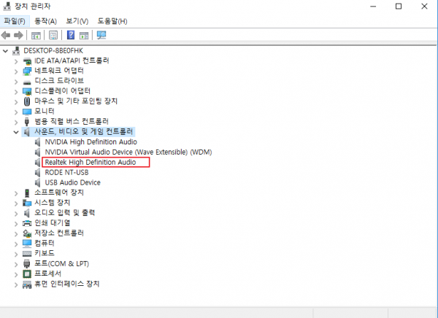This screenshot has height=318, width=438.
Task: Click the 디스플레이 어댑터 icon
Action: click(x=27, y=91)
